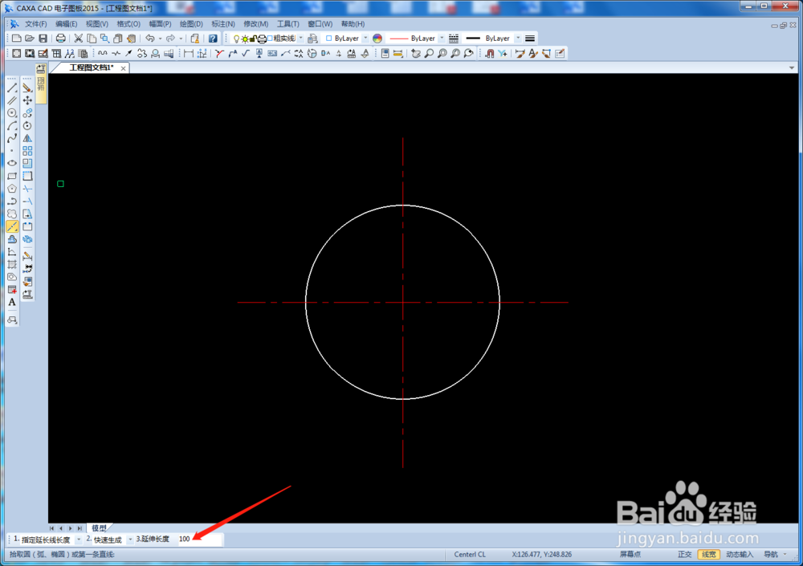
Task: Click the Save icon
Action: point(43,39)
